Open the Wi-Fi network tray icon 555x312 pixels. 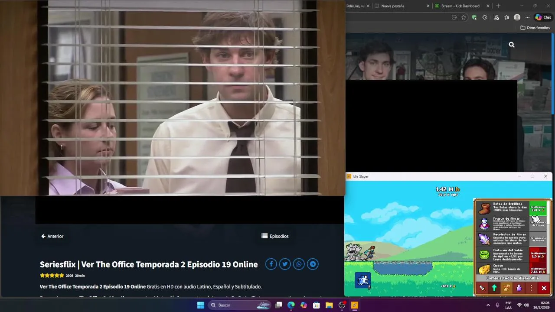pos(519,305)
